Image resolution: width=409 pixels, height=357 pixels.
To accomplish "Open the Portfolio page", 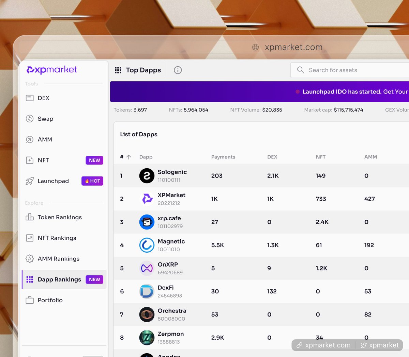I will click(x=50, y=300).
